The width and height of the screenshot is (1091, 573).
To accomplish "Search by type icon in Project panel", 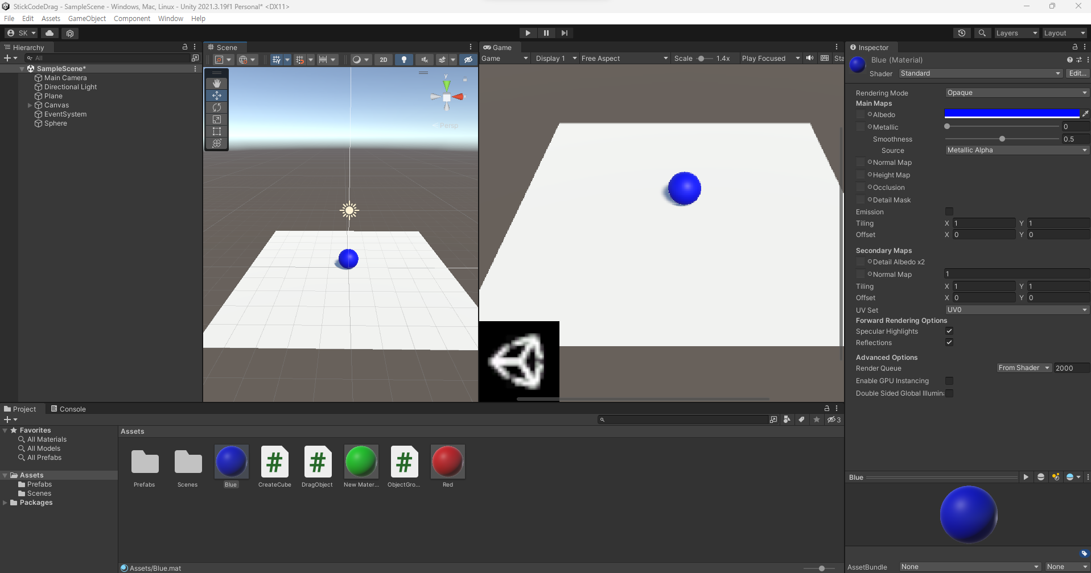I will (x=787, y=420).
